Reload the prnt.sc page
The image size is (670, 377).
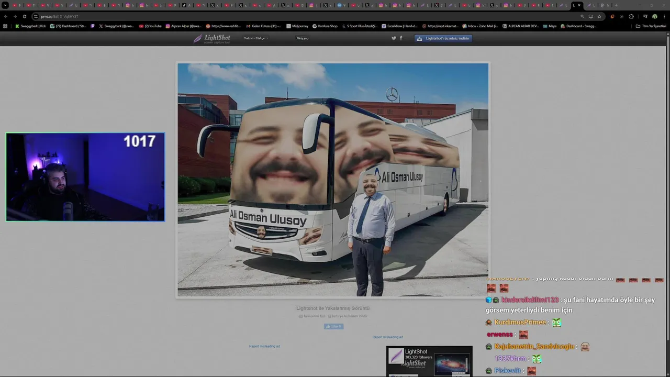24,16
